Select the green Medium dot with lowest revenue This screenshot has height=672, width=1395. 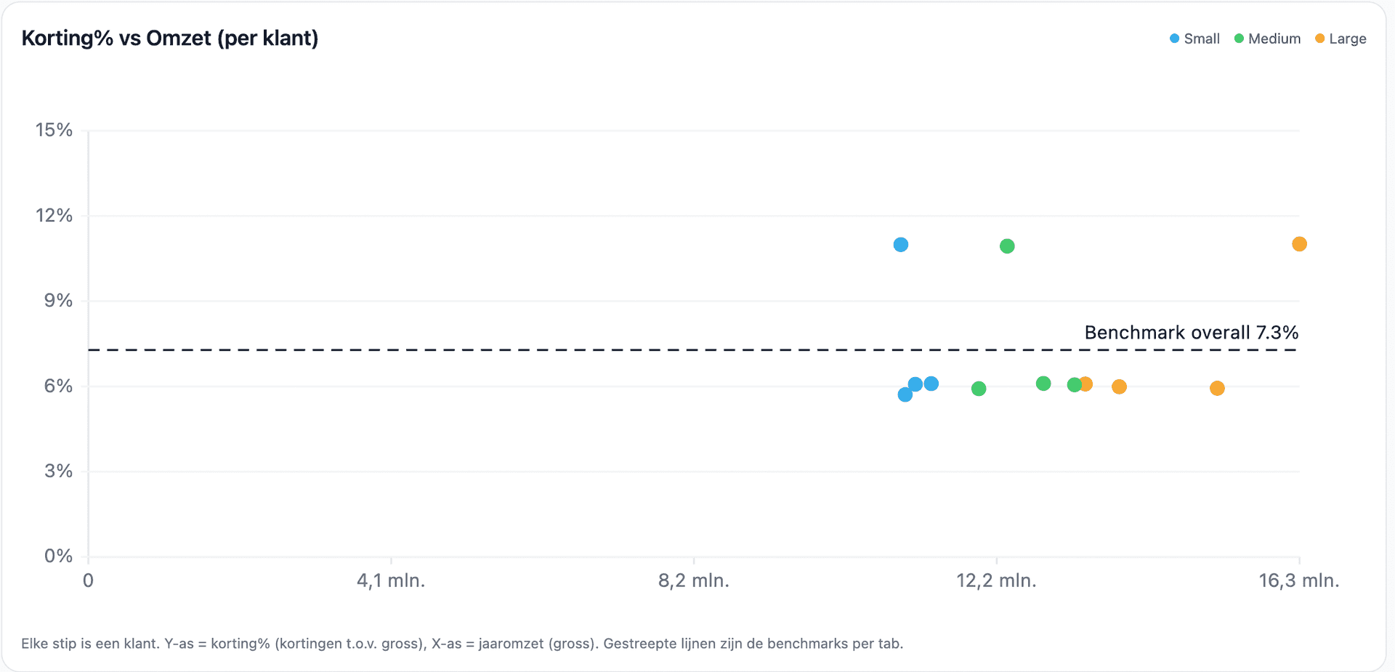coord(979,389)
